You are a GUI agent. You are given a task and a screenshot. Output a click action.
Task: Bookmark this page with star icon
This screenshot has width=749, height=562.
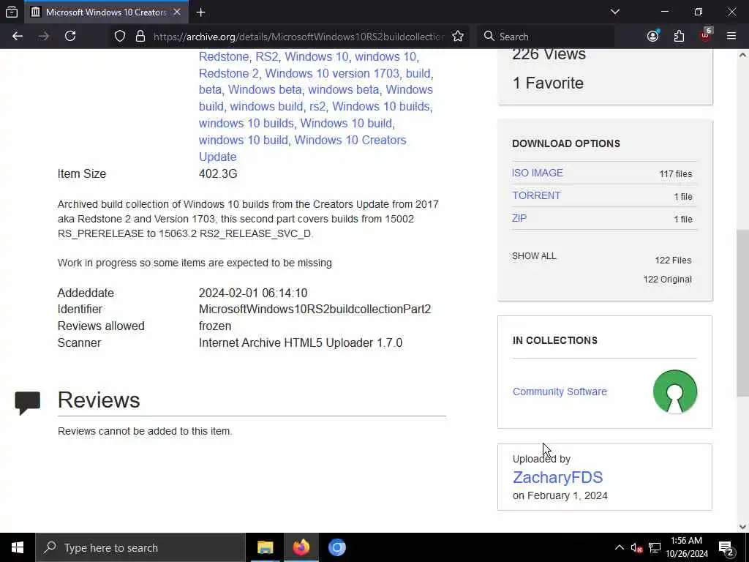(458, 37)
